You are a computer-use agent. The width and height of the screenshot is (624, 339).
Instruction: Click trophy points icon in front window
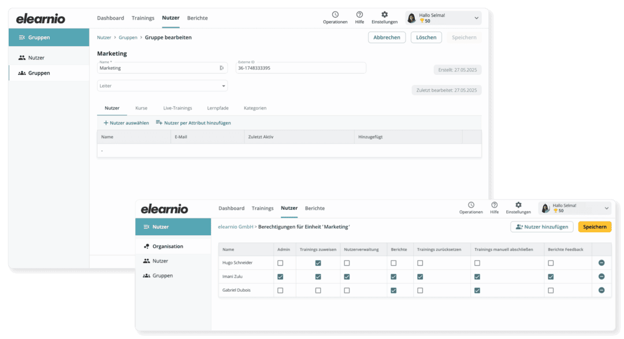[x=556, y=211]
